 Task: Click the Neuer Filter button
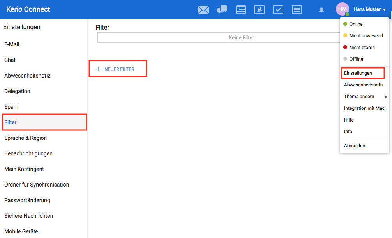point(118,69)
